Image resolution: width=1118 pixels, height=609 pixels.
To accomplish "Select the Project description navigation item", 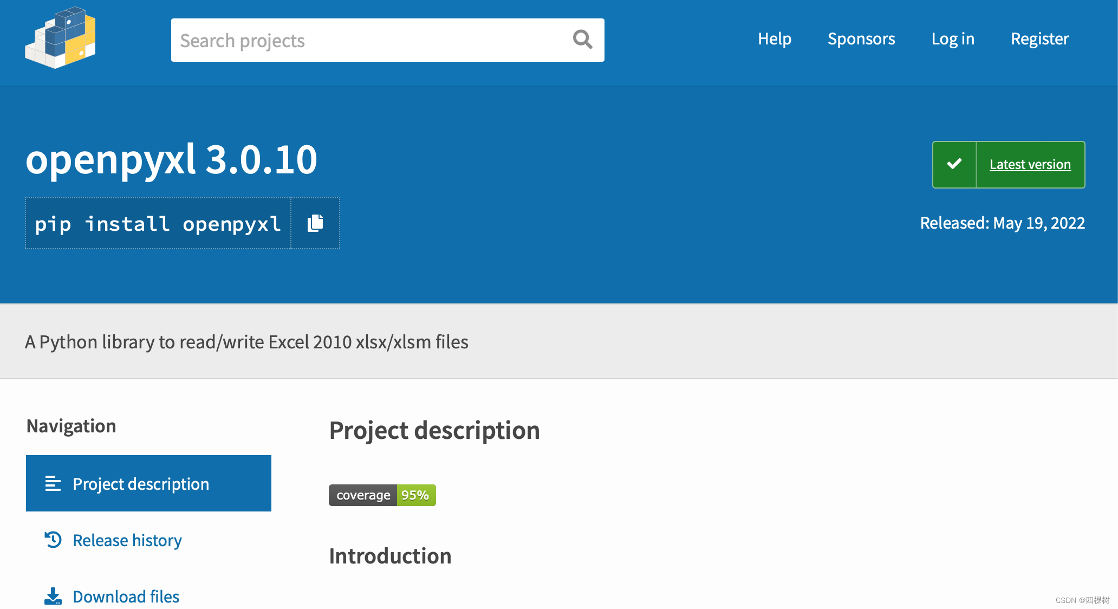I will click(x=148, y=483).
